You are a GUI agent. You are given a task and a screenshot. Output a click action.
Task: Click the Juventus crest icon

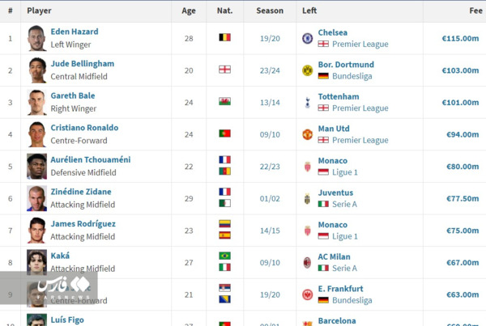pyautogui.click(x=307, y=198)
